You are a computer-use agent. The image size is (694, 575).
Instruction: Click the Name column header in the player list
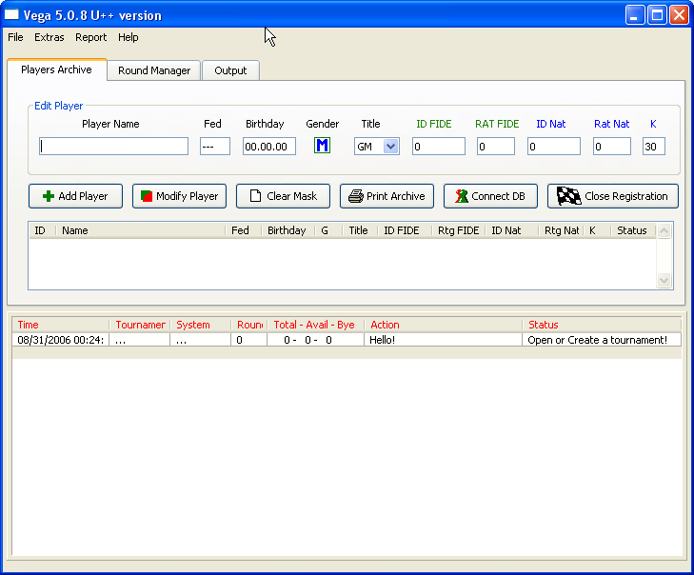click(141, 230)
